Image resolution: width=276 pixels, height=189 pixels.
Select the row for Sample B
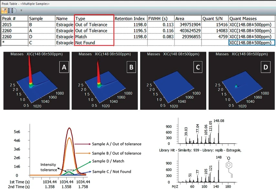41,25
